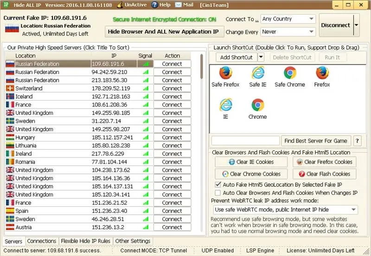Select IP 46.246.28.51 Sweden row
This screenshot has height=256, width=371.
[x=108, y=219]
